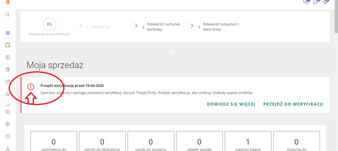Open the notifications bell icon
Image resolution: width=338 pixels, height=151 pixels.
point(315,3)
